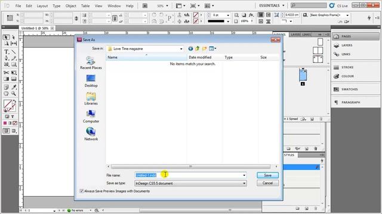
Task: Open the Save as type dropdown
Action: pos(244,183)
